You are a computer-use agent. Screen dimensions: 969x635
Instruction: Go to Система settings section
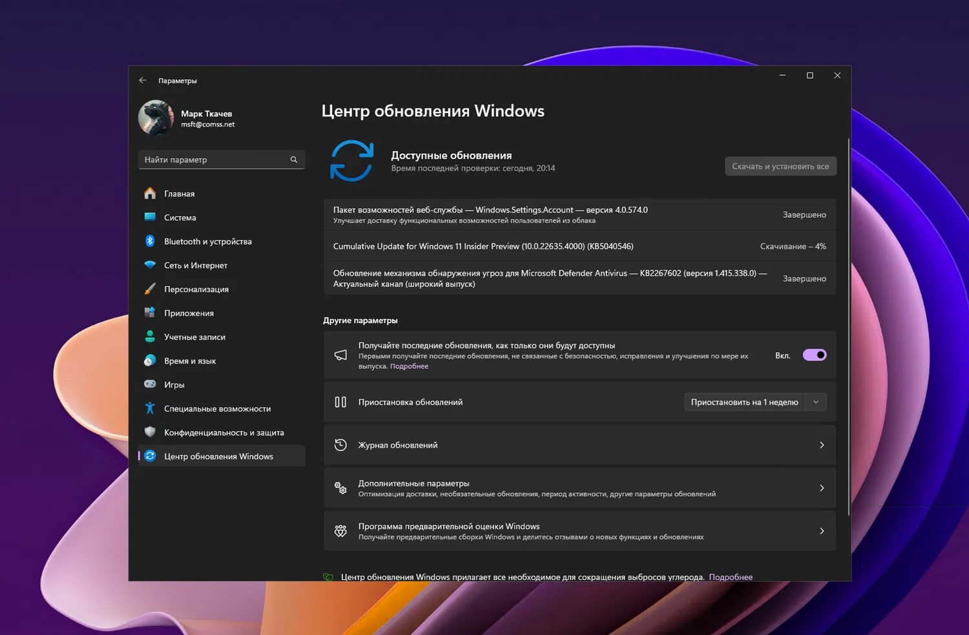pyautogui.click(x=222, y=217)
